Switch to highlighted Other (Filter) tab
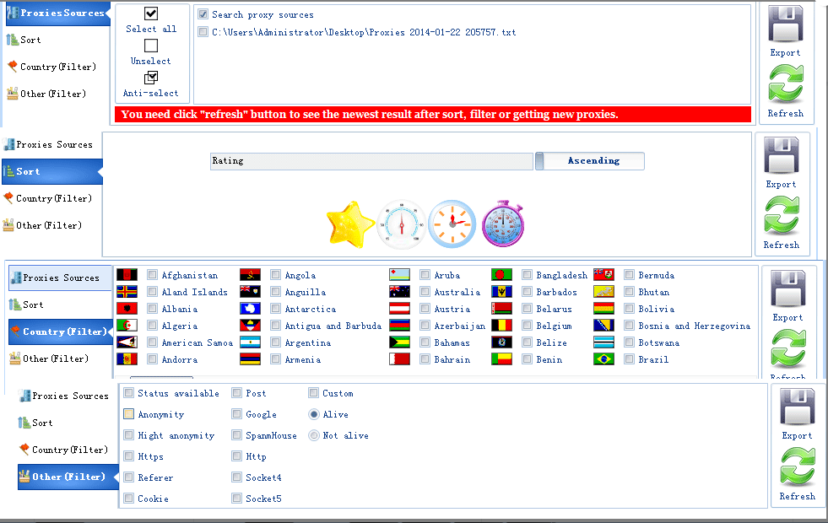This screenshot has width=828, height=523. tap(68, 477)
